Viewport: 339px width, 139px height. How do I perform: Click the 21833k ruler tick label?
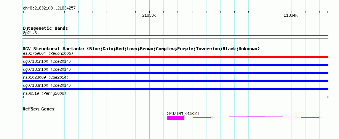point(149,16)
